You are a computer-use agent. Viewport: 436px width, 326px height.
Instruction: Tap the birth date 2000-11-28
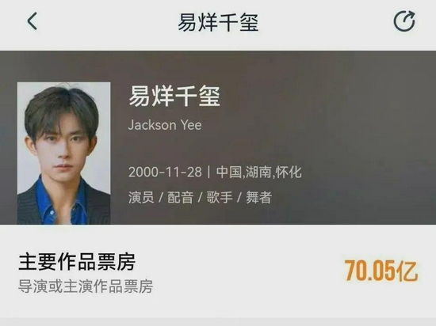(x=165, y=172)
